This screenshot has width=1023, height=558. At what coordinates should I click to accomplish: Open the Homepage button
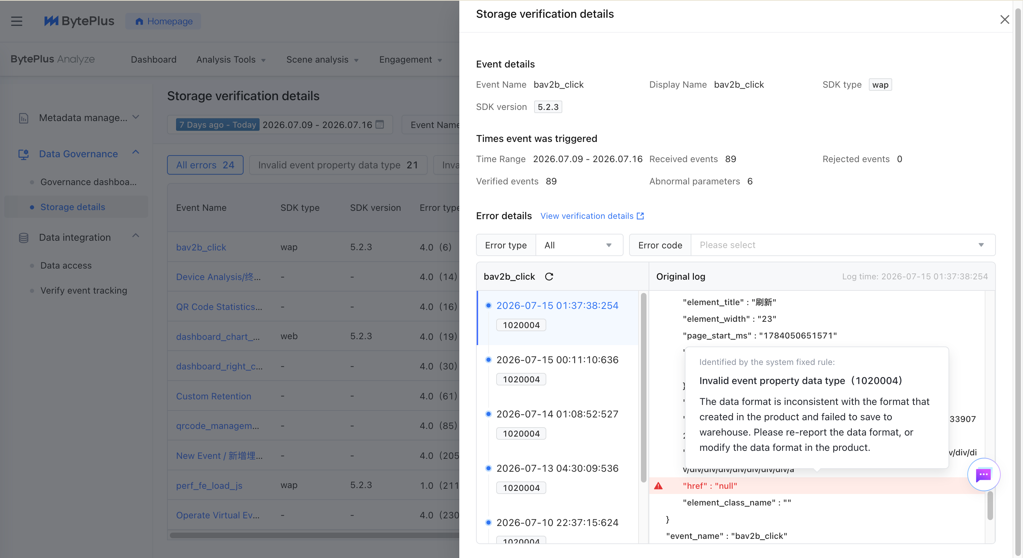164,21
